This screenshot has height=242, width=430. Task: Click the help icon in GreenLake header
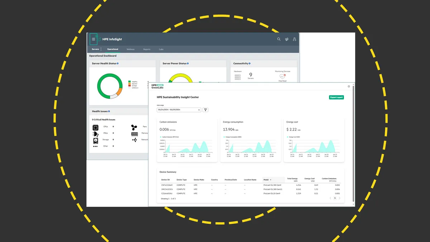[349, 86]
